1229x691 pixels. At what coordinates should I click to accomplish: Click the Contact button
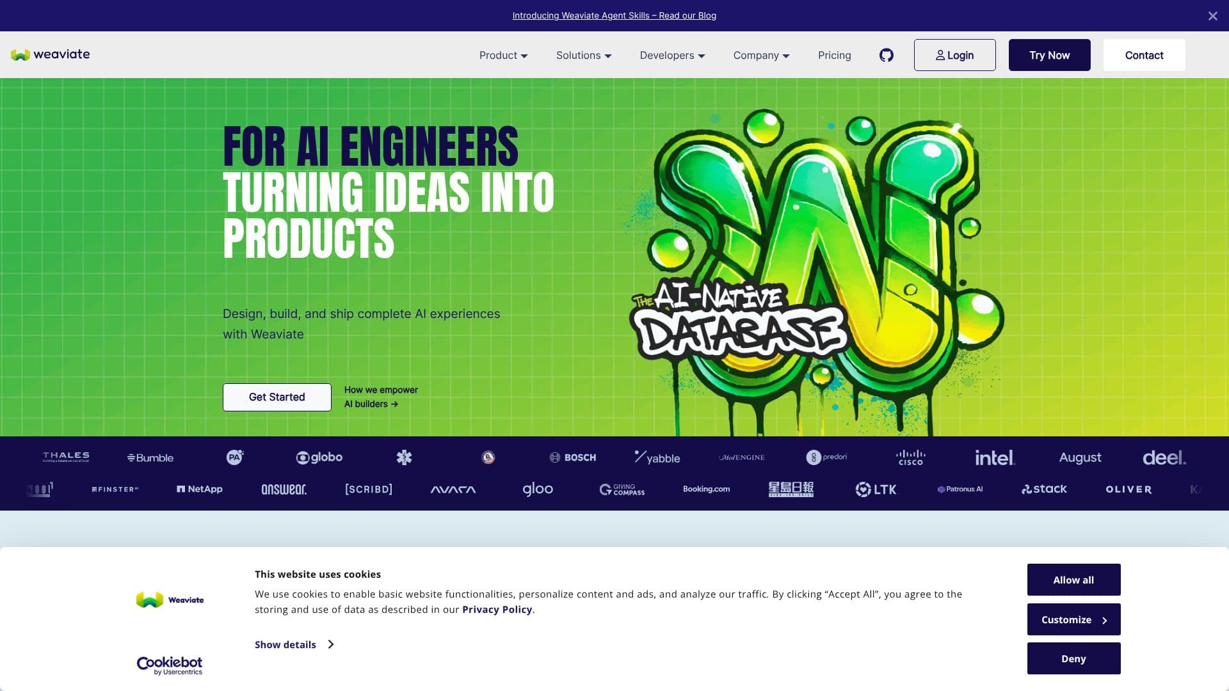[1144, 55]
